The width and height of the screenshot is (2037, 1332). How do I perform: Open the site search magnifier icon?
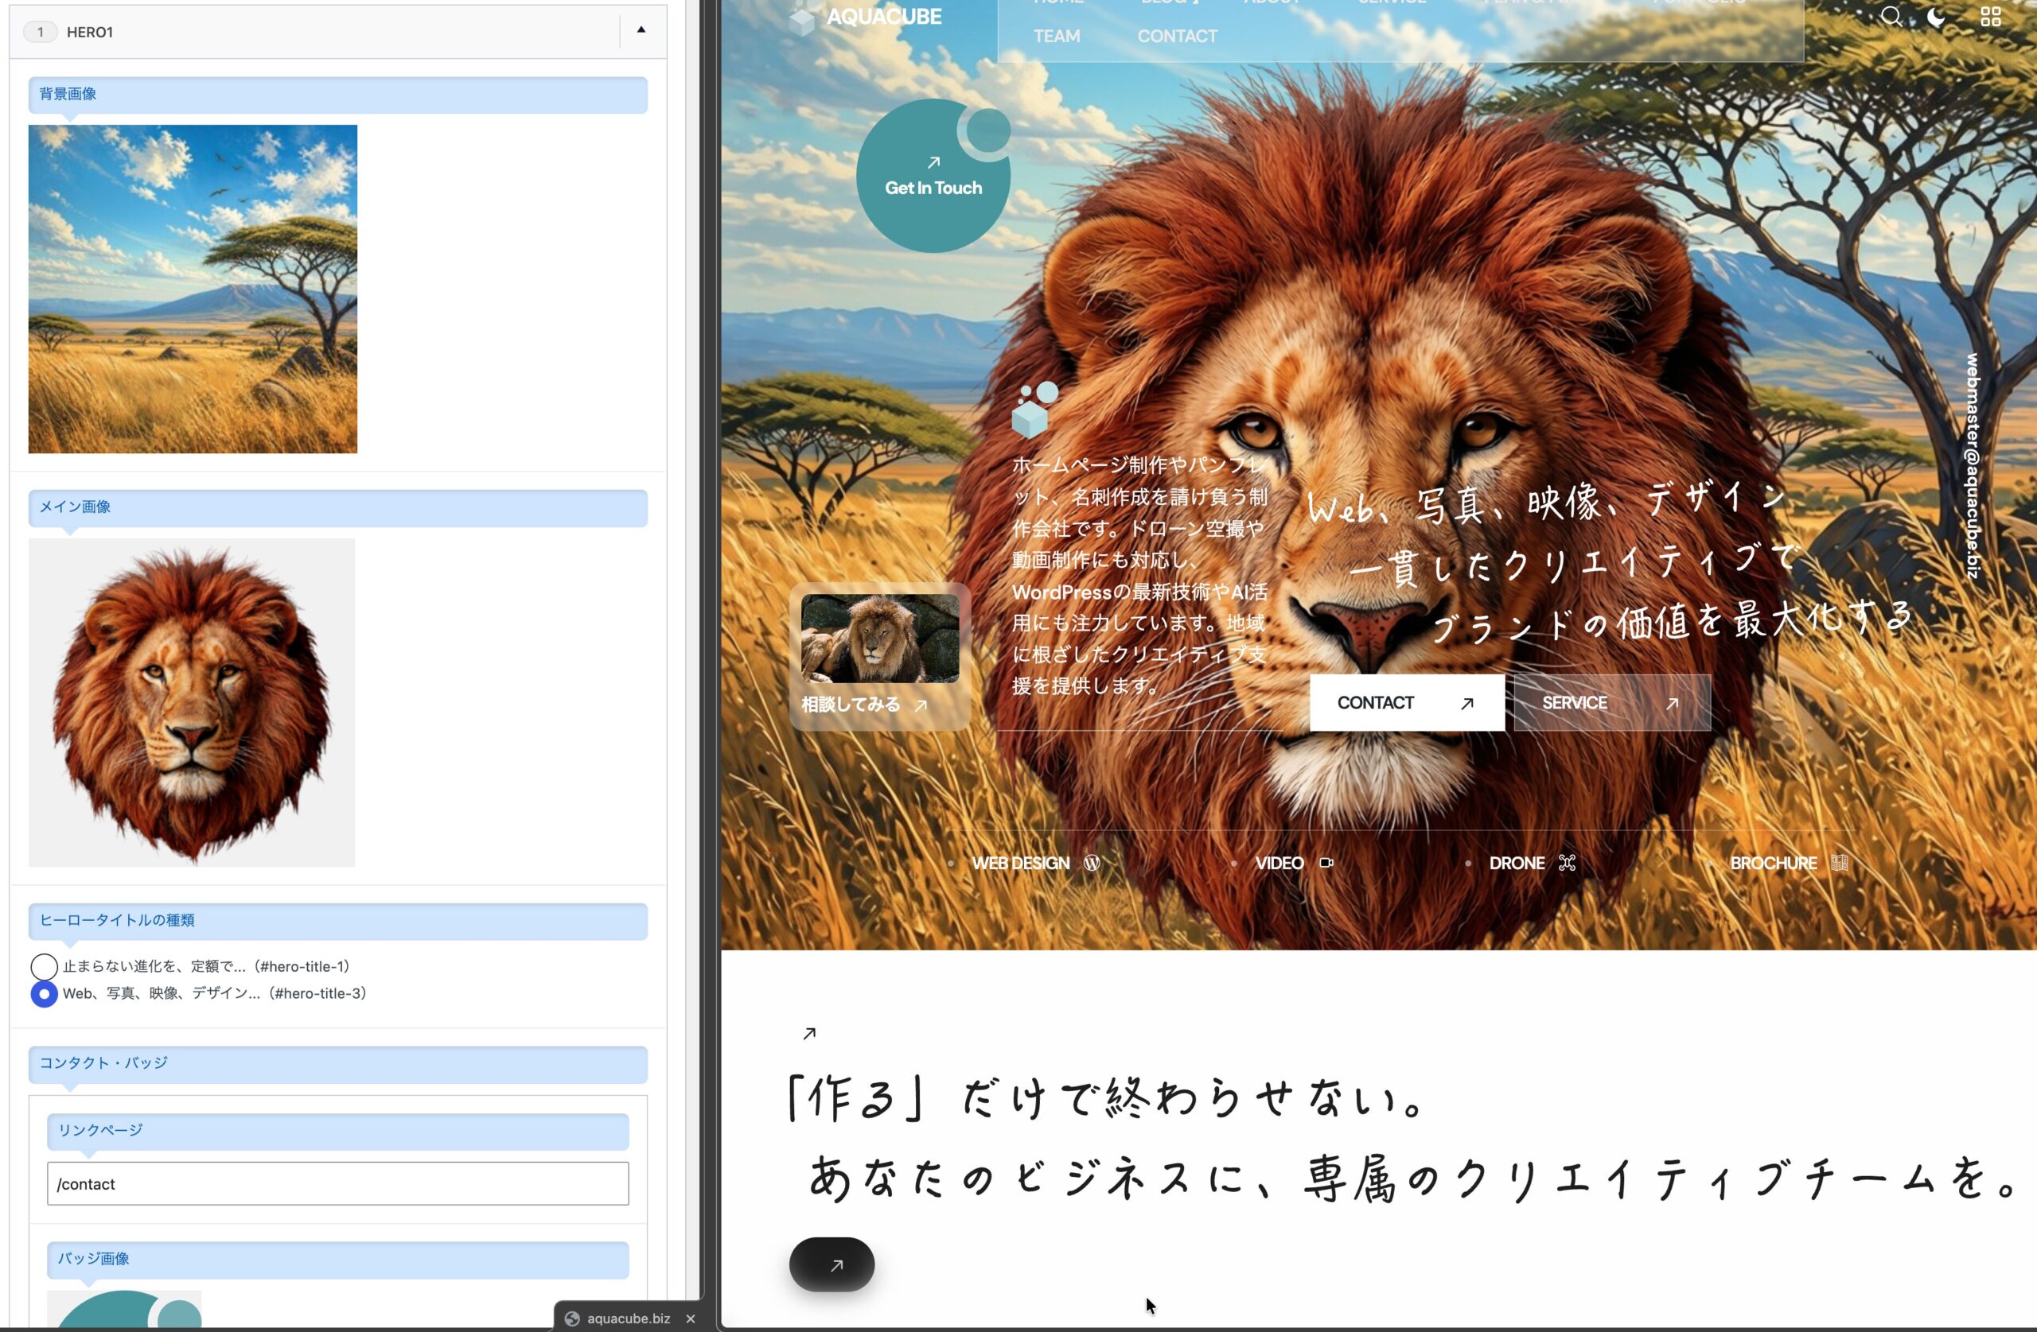(x=1891, y=16)
